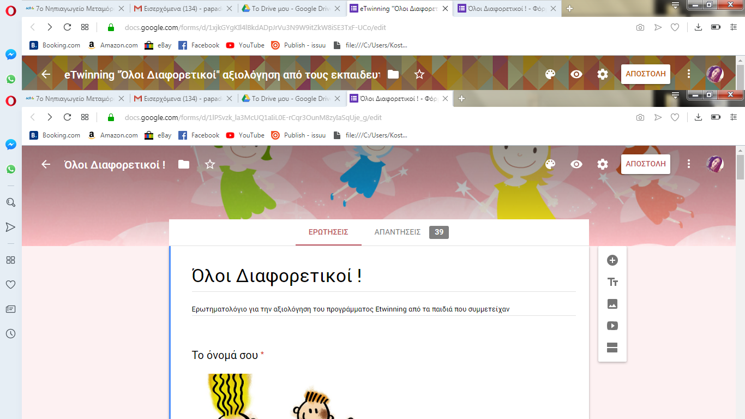Star the eTwinning evaluation form
This screenshot has height=419, width=745.
(419, 74)
